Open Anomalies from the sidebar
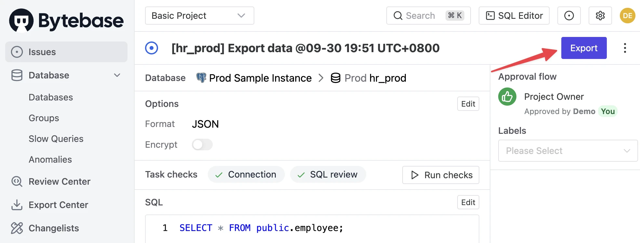640x243 pixels. 50,159
